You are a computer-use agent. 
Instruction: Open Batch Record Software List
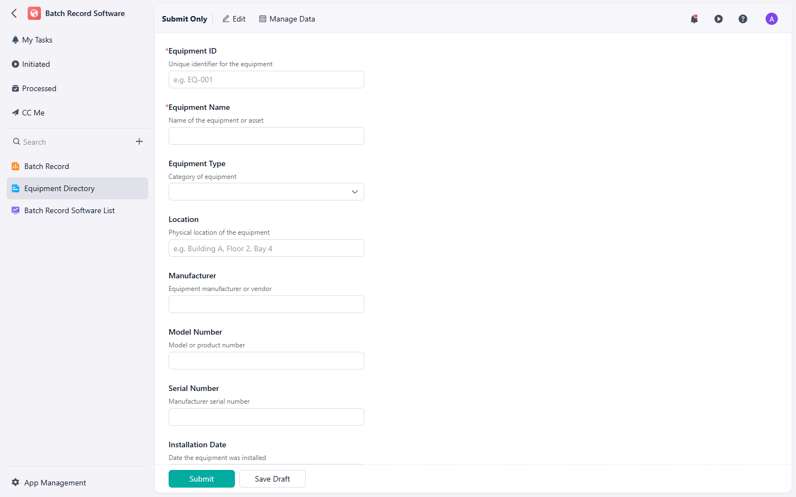pos(77,210)
